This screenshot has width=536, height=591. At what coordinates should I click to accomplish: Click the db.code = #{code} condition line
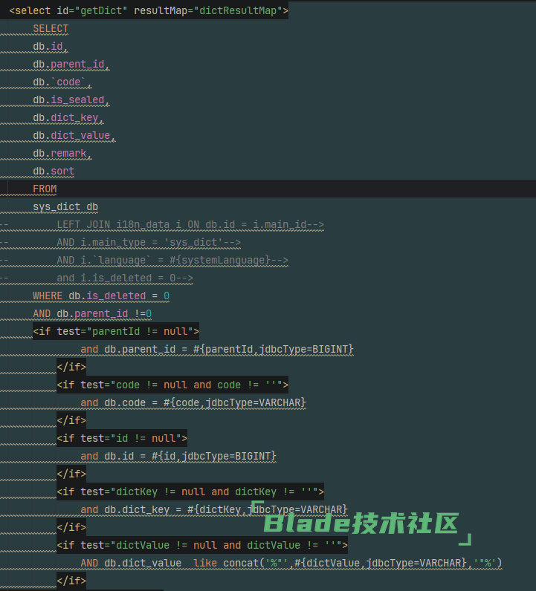[193, 403]
